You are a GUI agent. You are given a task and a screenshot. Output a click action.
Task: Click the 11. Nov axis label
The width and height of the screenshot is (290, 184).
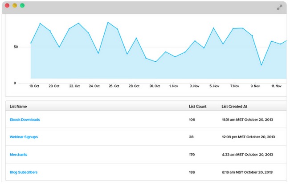tap(276, 86)
